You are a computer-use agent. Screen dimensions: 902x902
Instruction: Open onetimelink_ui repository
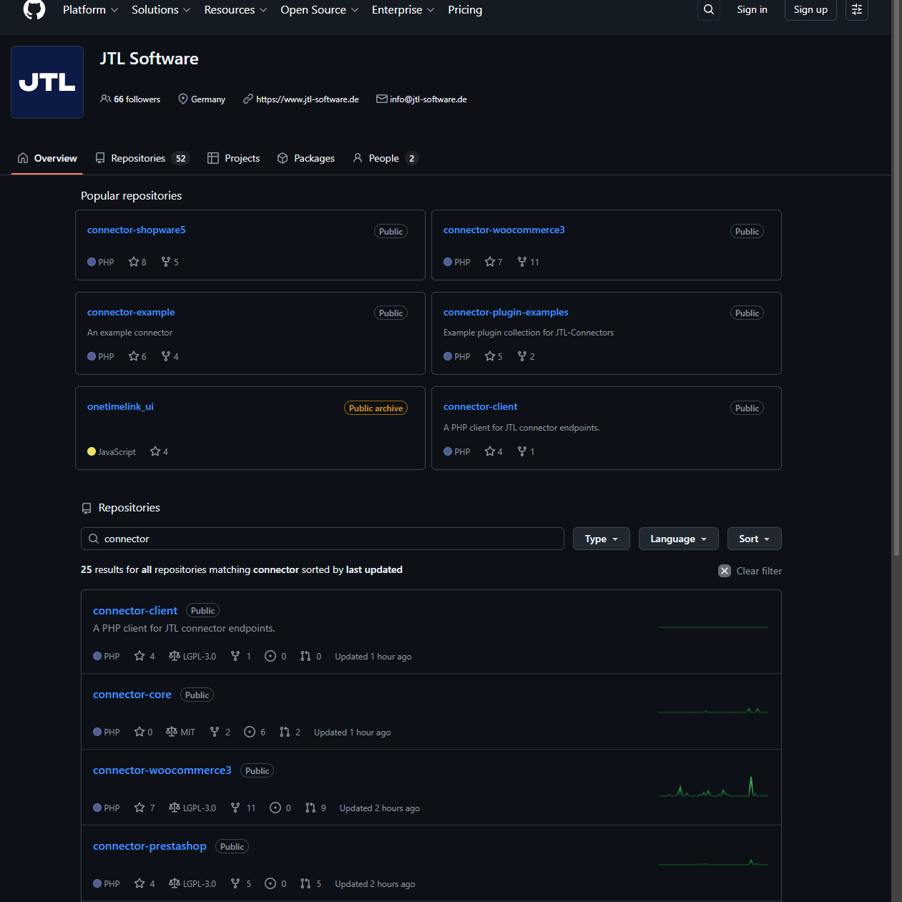tap(120, 406)
